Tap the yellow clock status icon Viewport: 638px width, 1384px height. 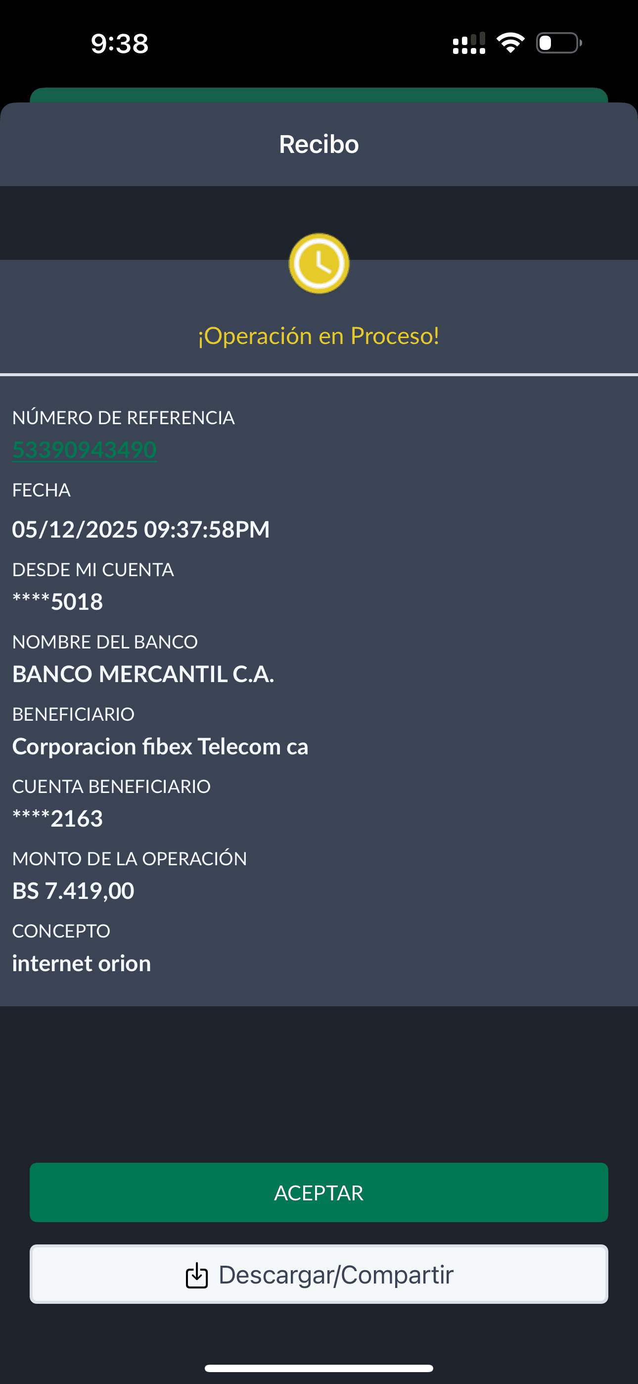(x=319, y=263)
